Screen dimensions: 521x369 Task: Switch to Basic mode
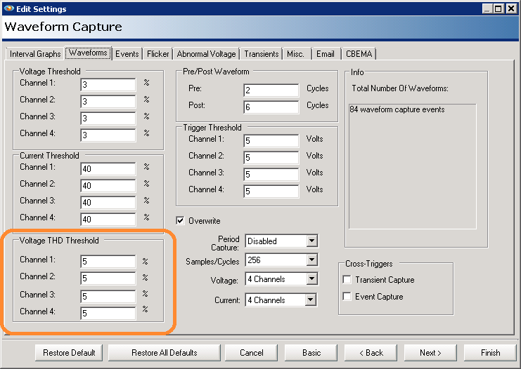coord(311,352)
